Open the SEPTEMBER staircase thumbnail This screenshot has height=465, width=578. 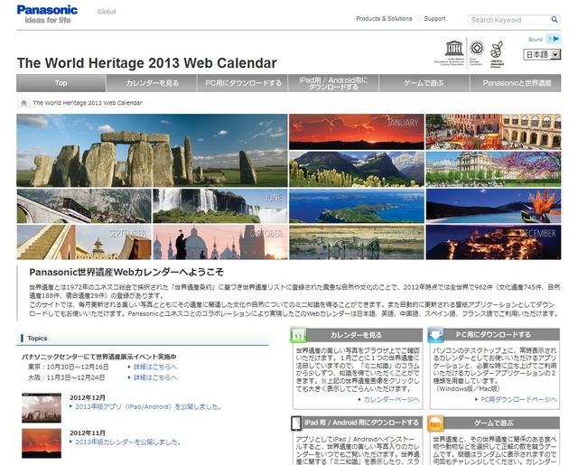[x=84, y=242]
